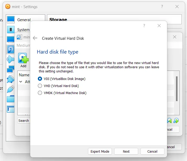Click Add disk image icon in medium selector

23,58
